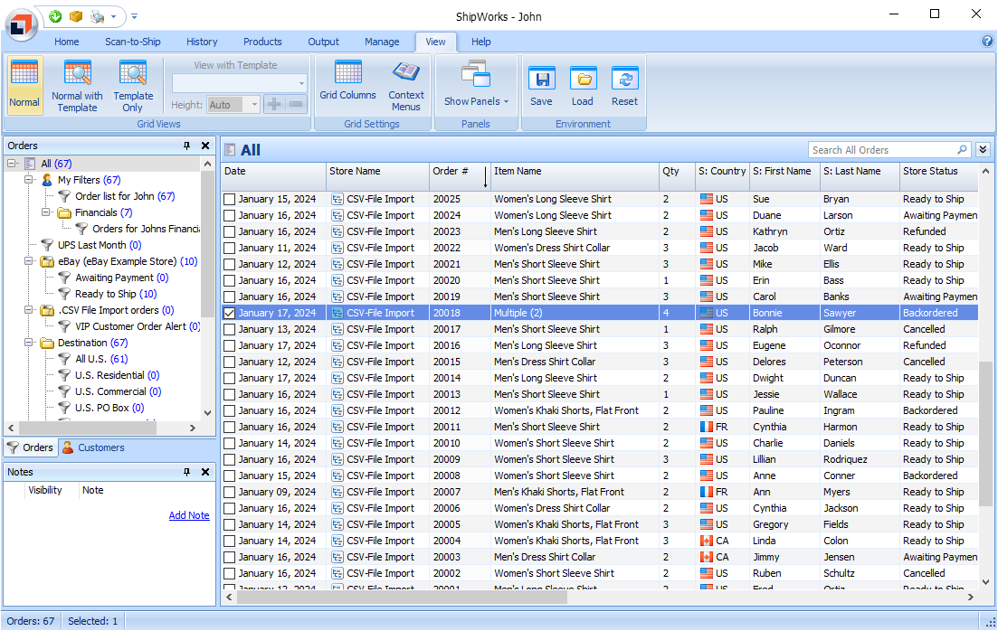The height and width of the screenshot is (631, 998).
Task: Open the Scan-to-Ship ribbon tab
Action: pos(133,42)
